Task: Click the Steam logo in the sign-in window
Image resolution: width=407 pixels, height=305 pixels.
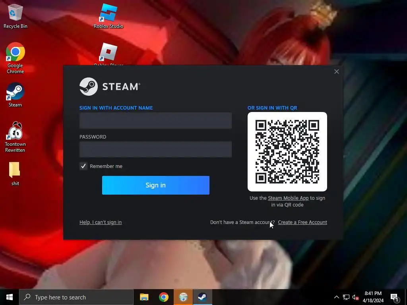Action: tap(110, 86)
